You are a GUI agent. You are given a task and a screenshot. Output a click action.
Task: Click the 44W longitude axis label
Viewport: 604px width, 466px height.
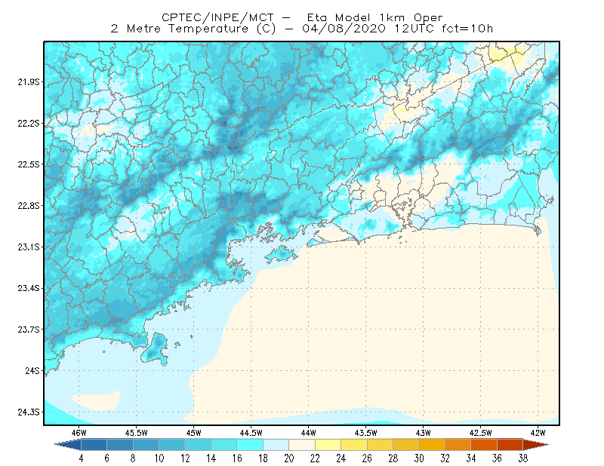pyautogui.click(x=309, y=433)
